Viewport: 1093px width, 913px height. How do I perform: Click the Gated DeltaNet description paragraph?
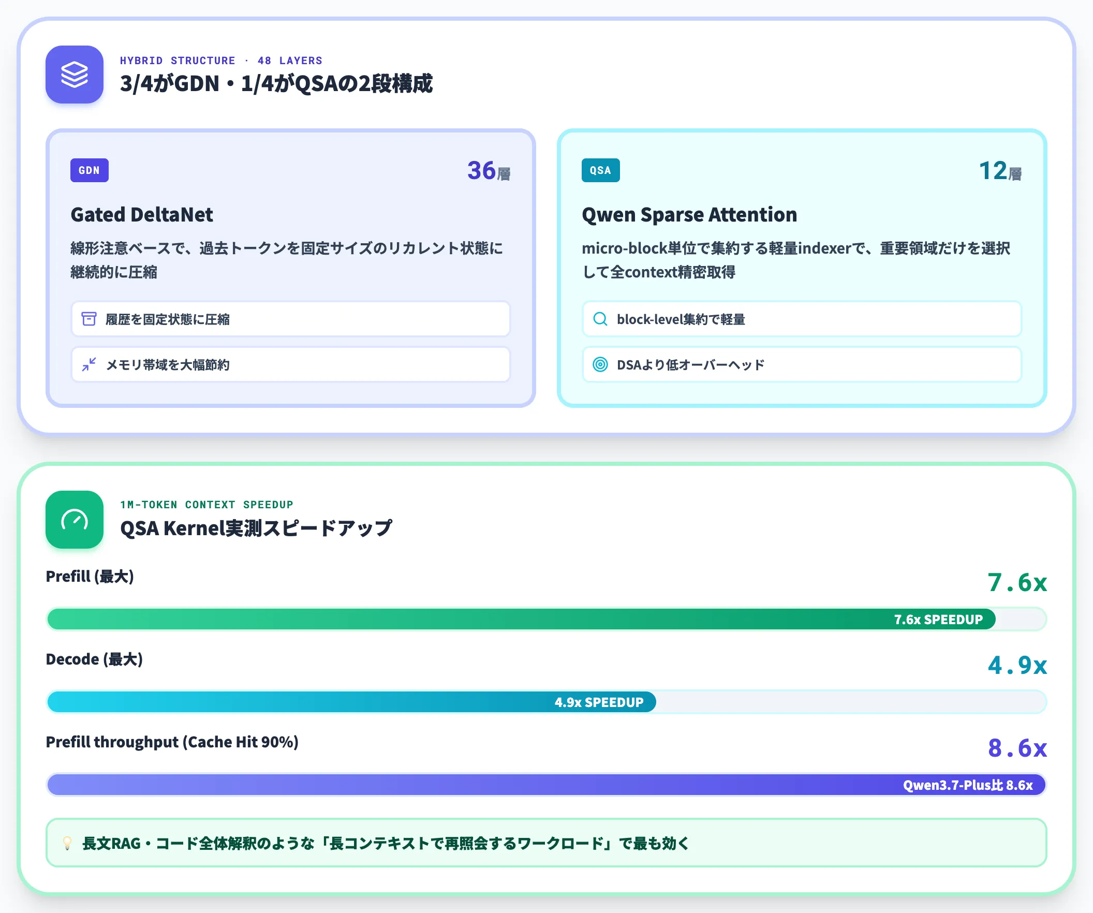click(287, 260)
